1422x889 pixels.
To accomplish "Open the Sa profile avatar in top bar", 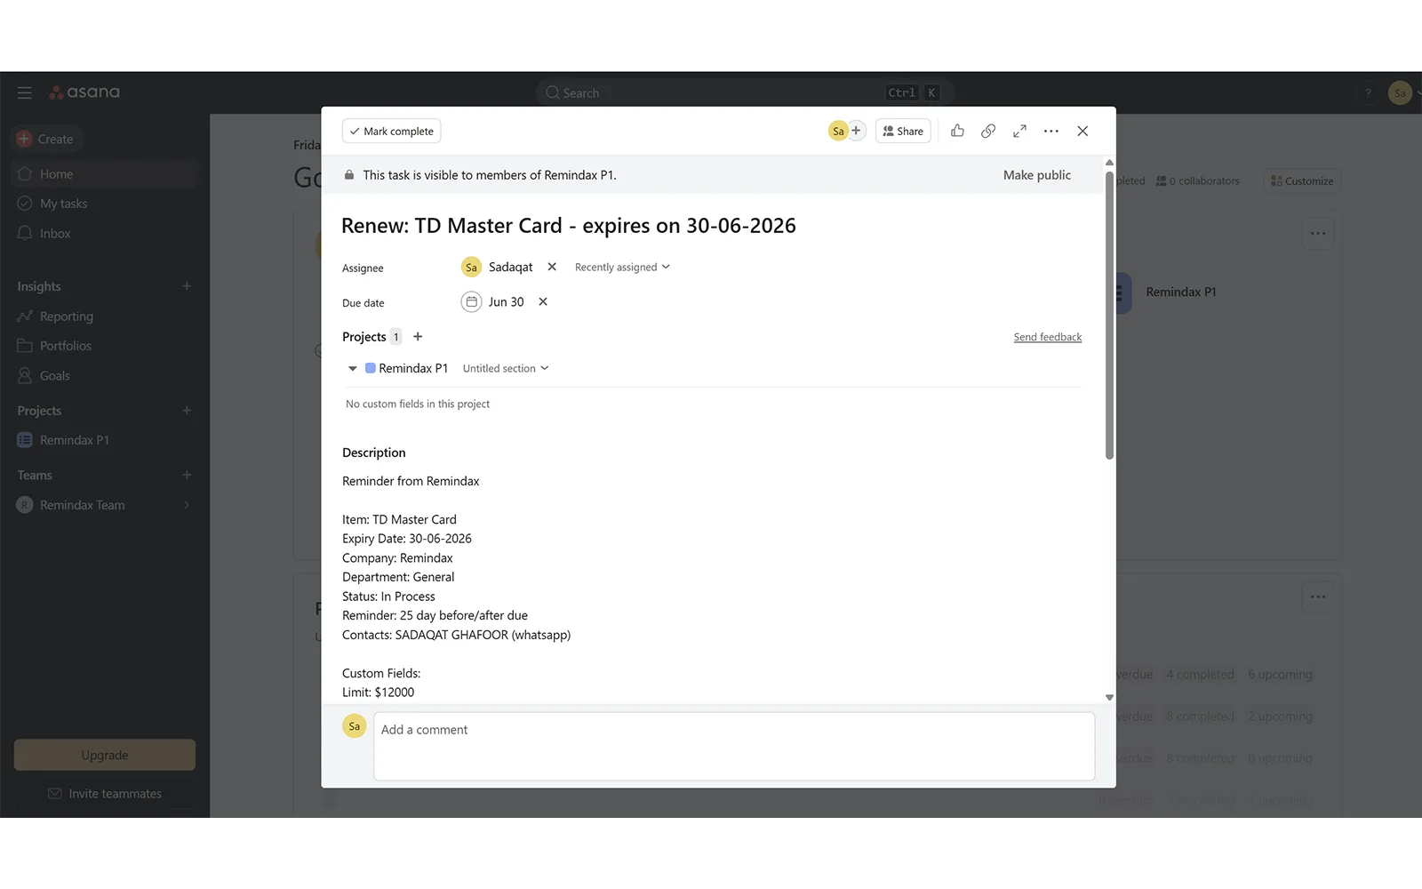I will click(x=1400, y=92).
